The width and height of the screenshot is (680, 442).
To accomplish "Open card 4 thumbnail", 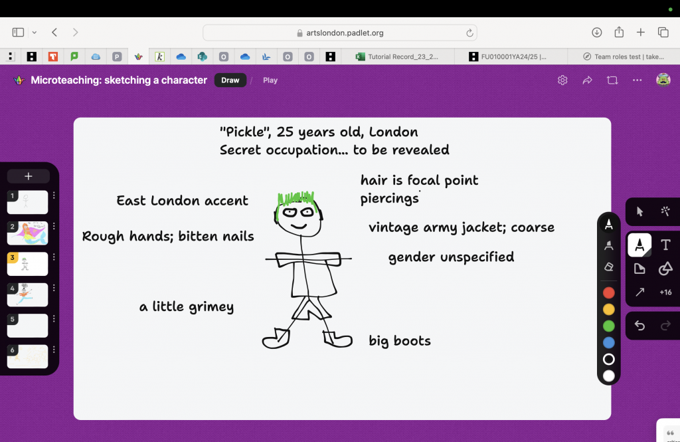I will (28, 294).
